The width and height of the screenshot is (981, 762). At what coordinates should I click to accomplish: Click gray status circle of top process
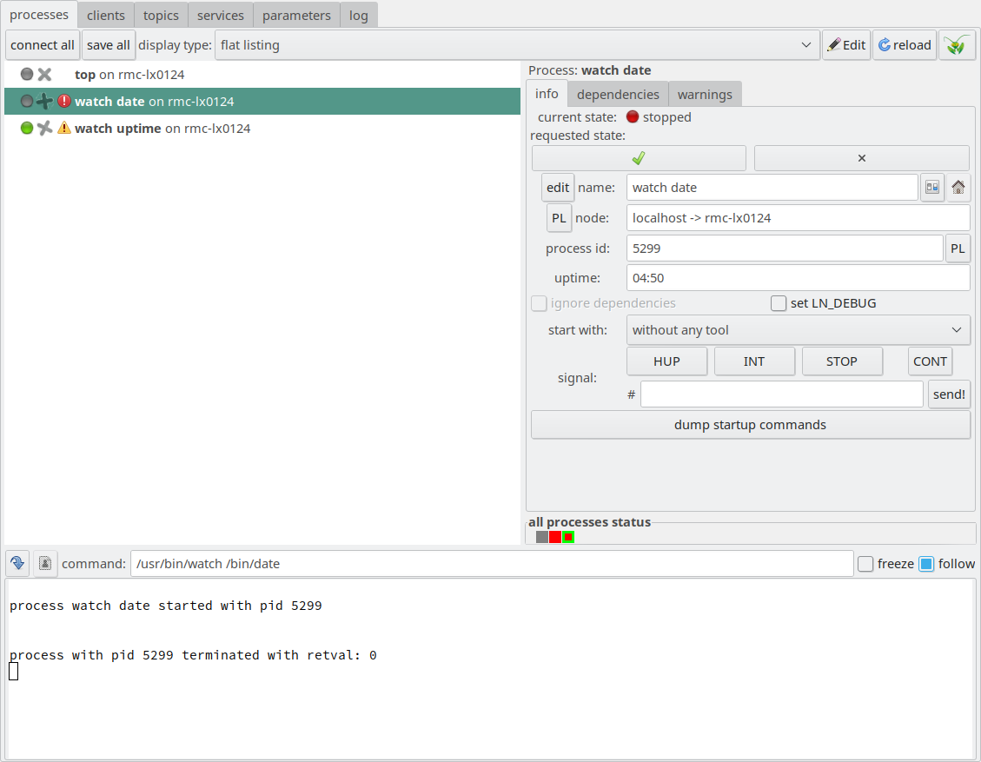(x=26, y=75)
